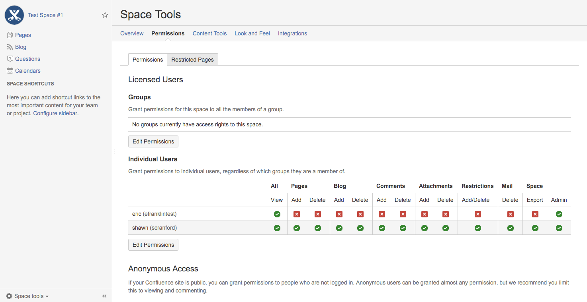
Task: Click eric's green Space Admin check
Action: tap(559, 214)
